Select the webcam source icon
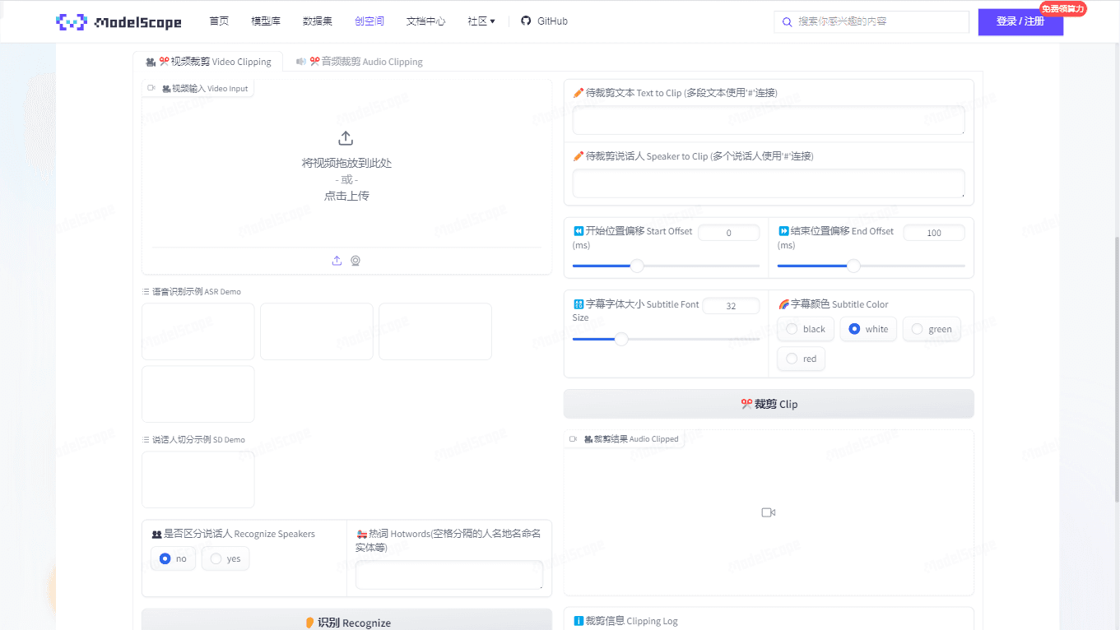 pos(356,261)
